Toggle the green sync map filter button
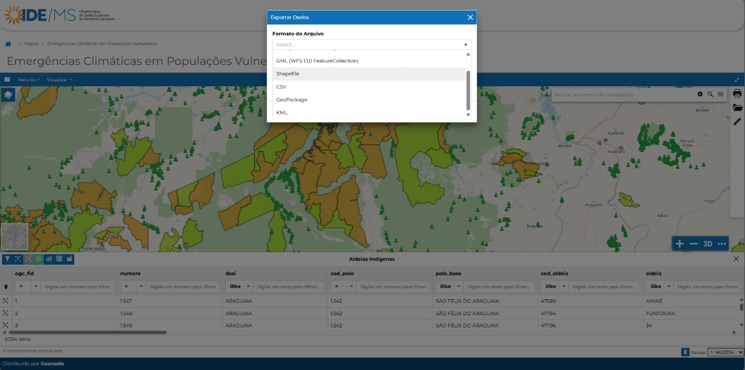This screenshot has width=745, height=370. tap(39, 259)
